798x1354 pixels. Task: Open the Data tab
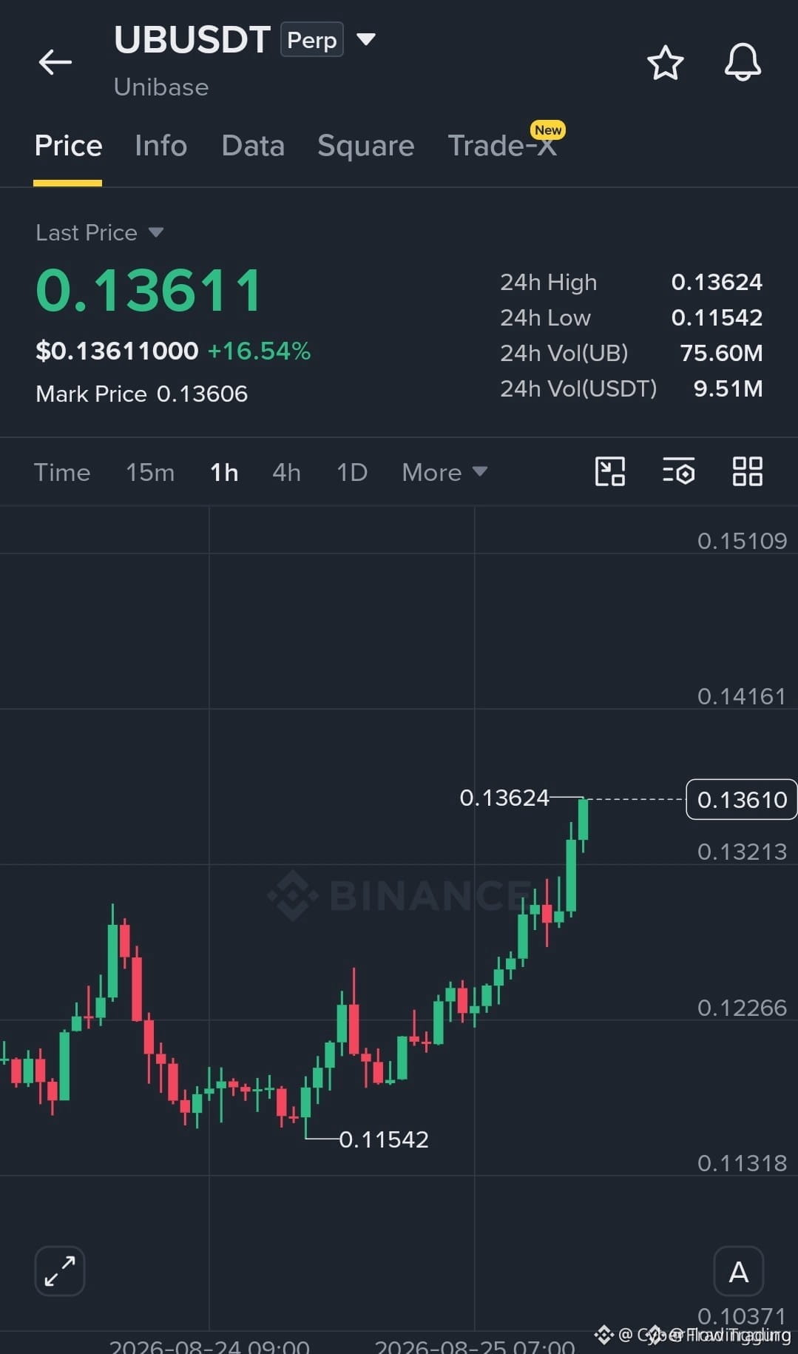253,146
